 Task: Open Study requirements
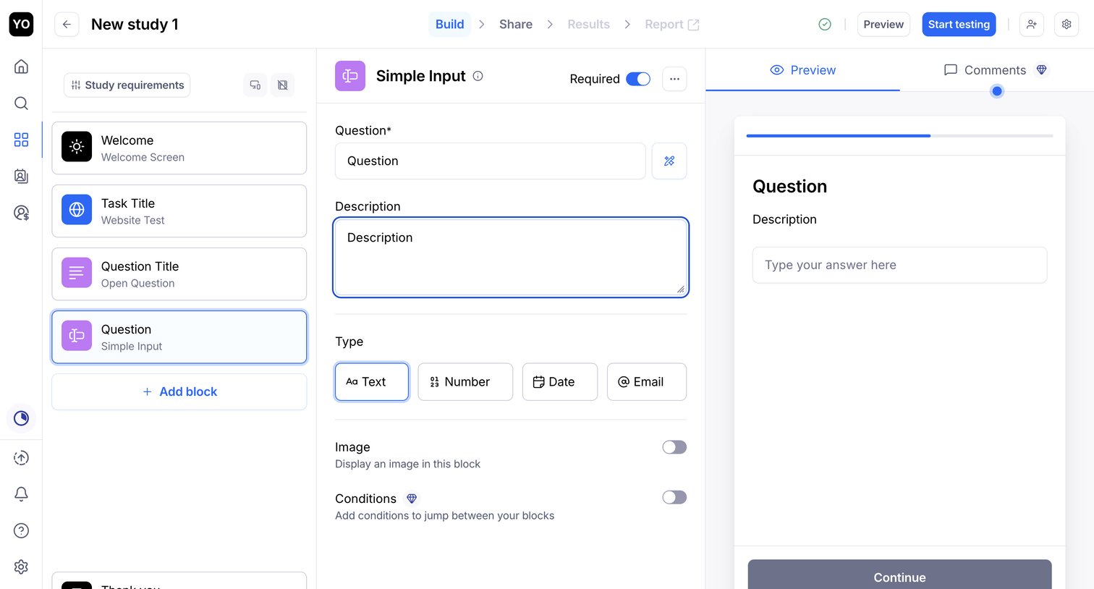coord(127,85)
